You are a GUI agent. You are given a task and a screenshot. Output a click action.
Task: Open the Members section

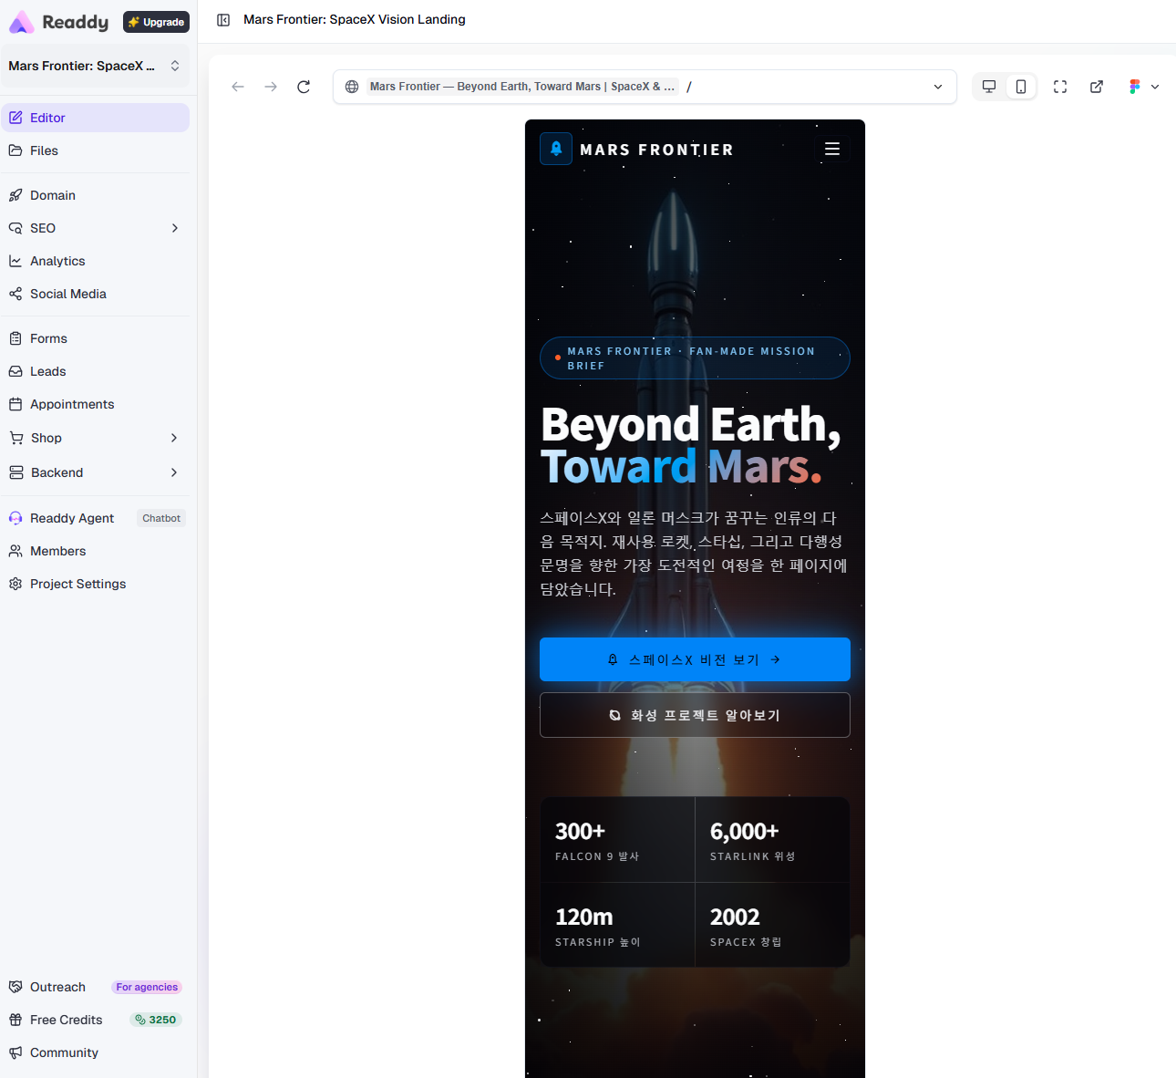(95, 551)
